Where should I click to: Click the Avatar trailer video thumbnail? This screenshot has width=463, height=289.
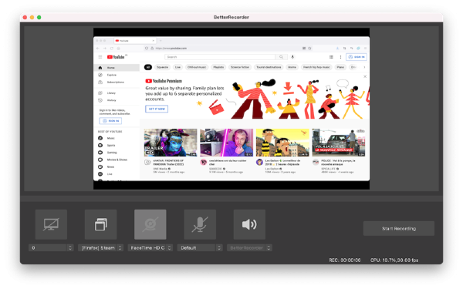point(171,143)
